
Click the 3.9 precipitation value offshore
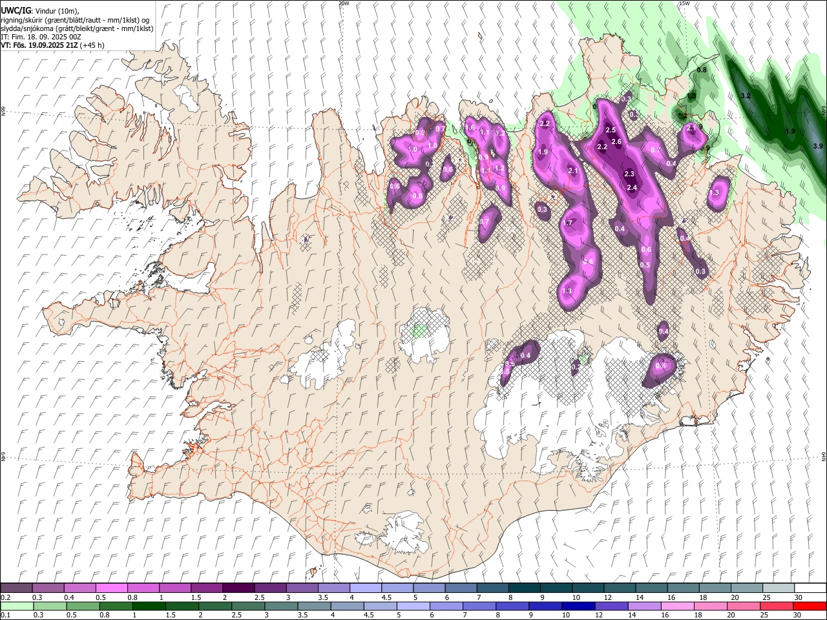(x=817, y=146)
